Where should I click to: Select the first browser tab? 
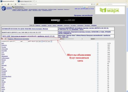(x=9, y=1)
